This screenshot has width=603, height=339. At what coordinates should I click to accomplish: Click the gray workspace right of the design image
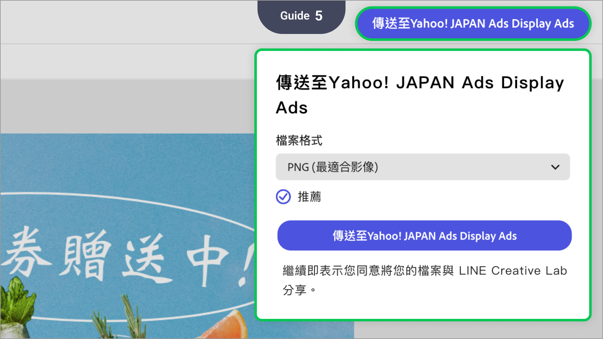(472, 330)
